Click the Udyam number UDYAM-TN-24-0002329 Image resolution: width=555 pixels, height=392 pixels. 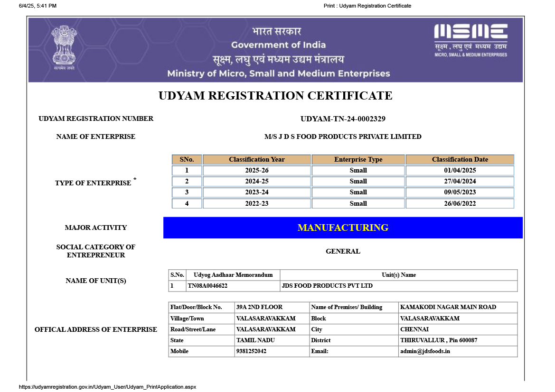point(339,119)
